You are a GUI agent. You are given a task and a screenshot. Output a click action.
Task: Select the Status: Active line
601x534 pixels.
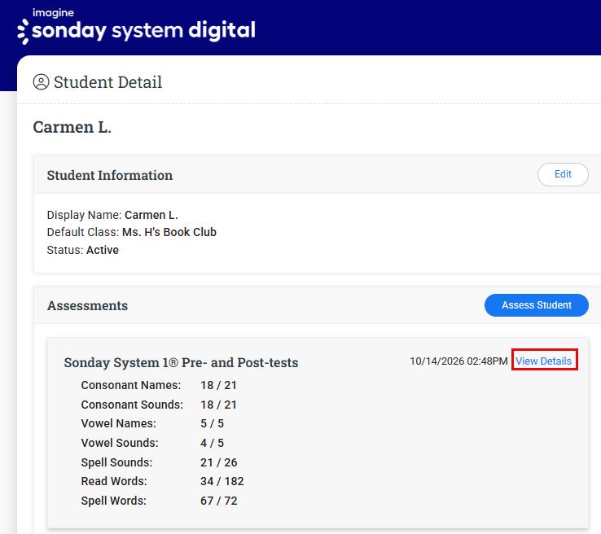coord(83,250)
